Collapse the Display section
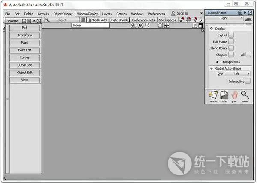The image size is (257, 183). [212, 29]
